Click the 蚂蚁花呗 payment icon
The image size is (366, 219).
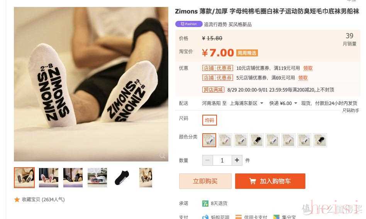pyautogui.click(x=205, y=217)
